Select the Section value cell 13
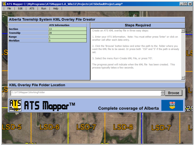 68,29
